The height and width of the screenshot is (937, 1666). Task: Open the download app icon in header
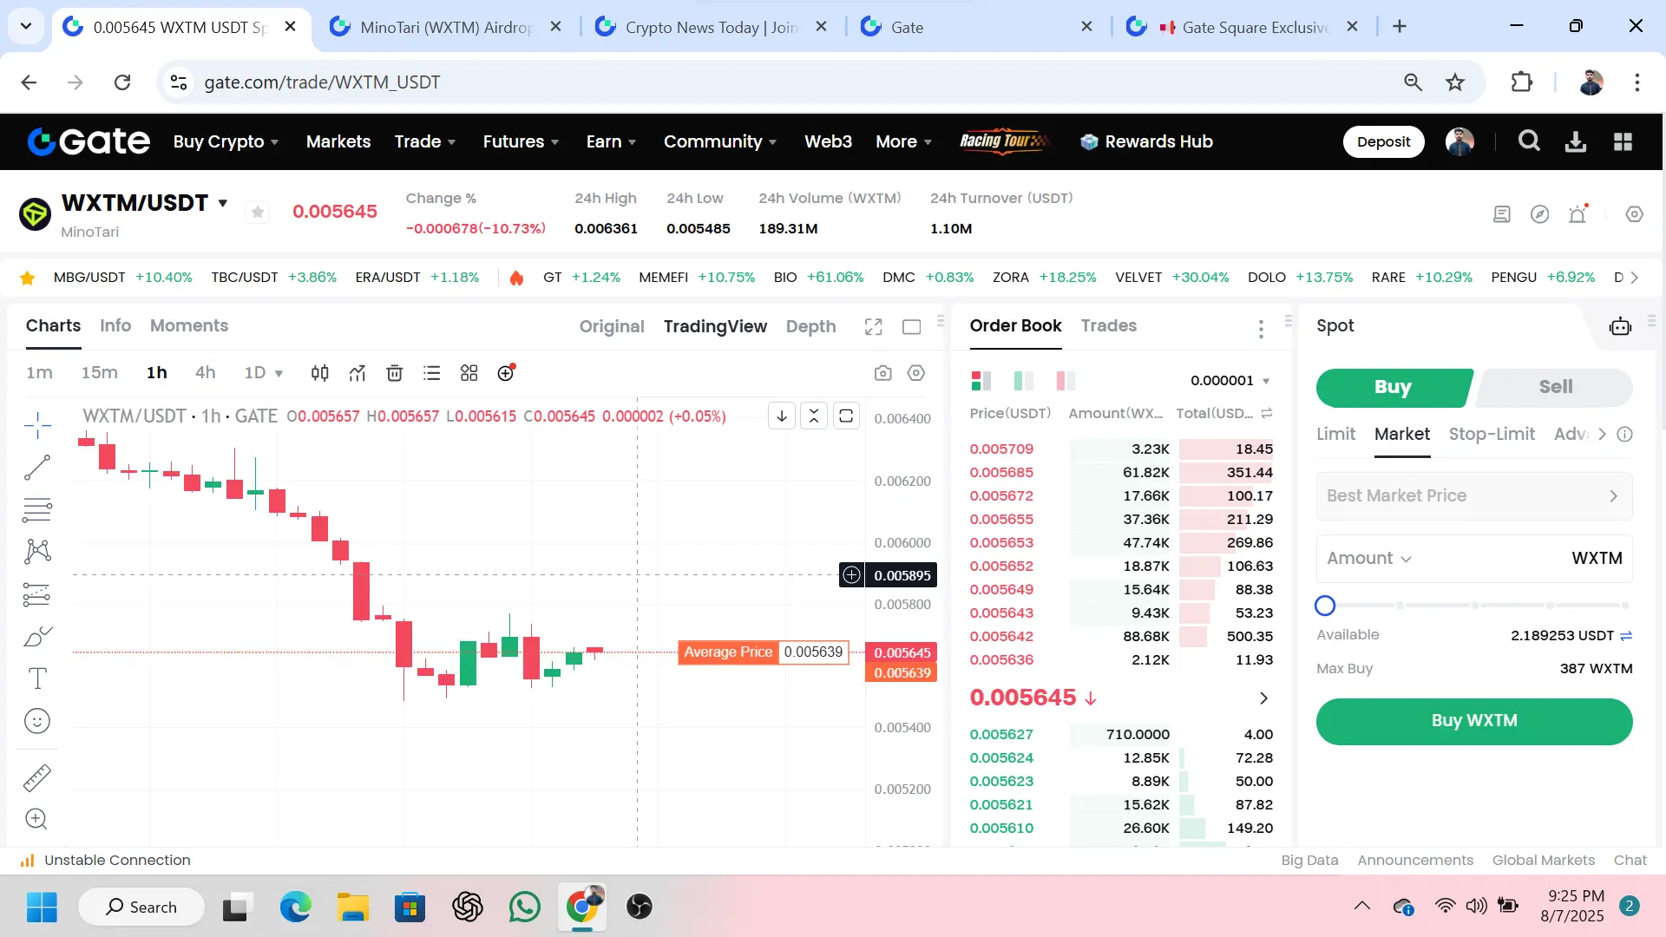tap(1576, 141)
